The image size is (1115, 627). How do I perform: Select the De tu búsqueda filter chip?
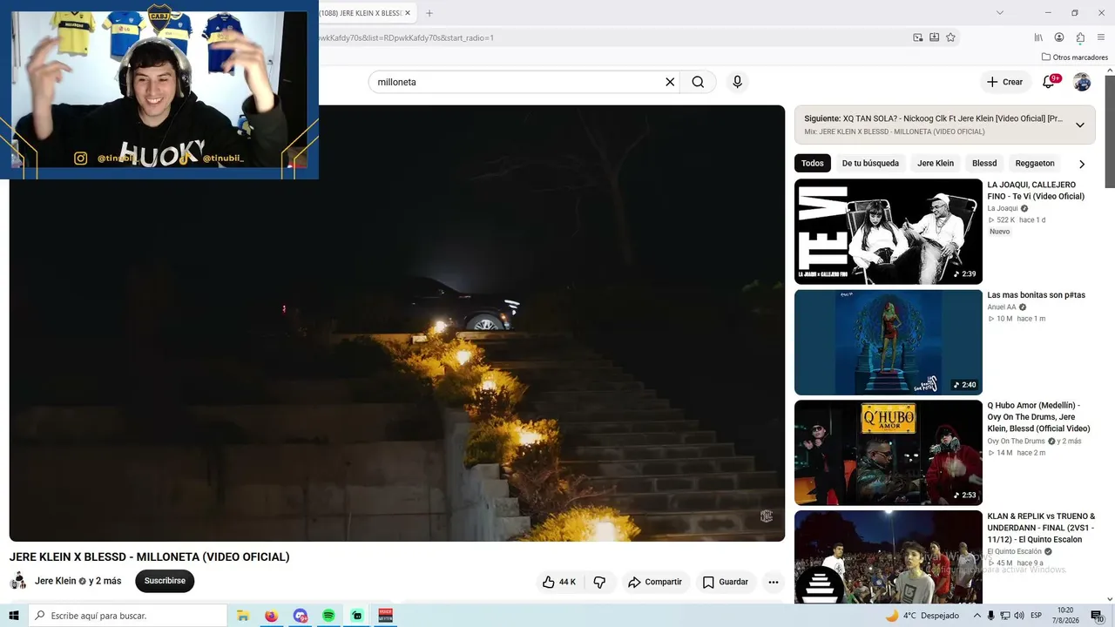pos(870,164)
